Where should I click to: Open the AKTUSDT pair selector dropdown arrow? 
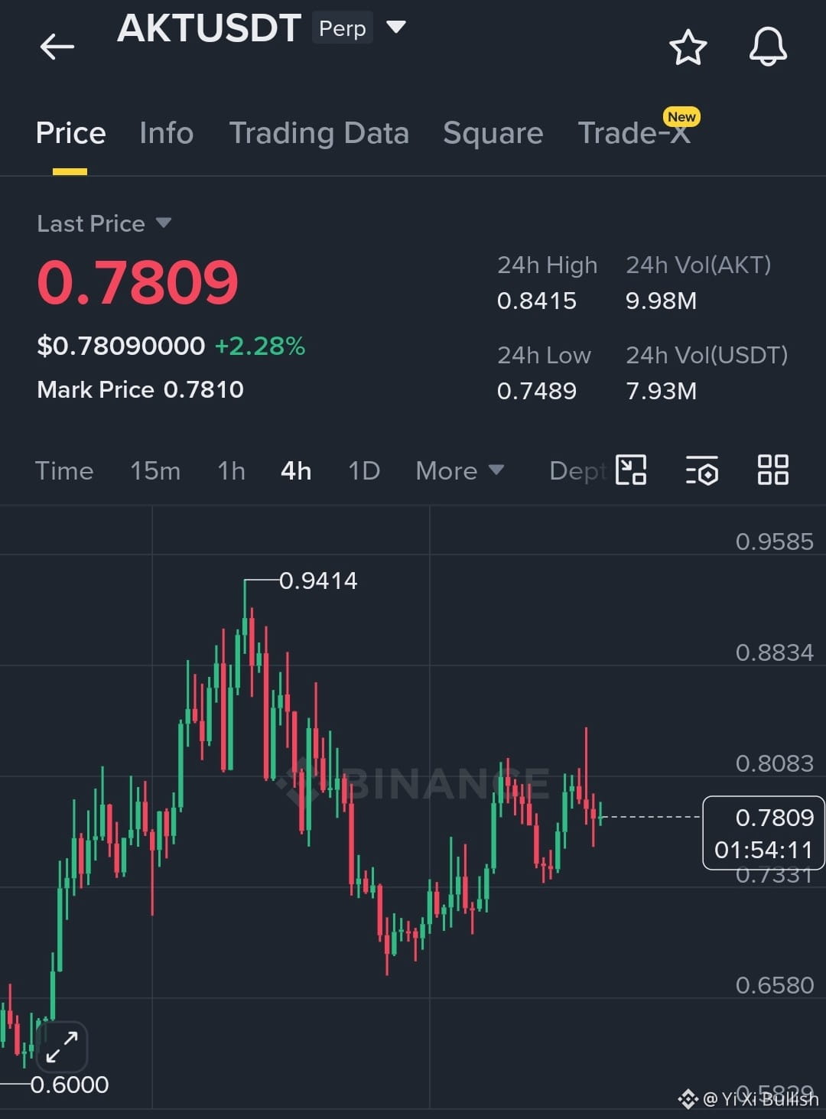395,28
